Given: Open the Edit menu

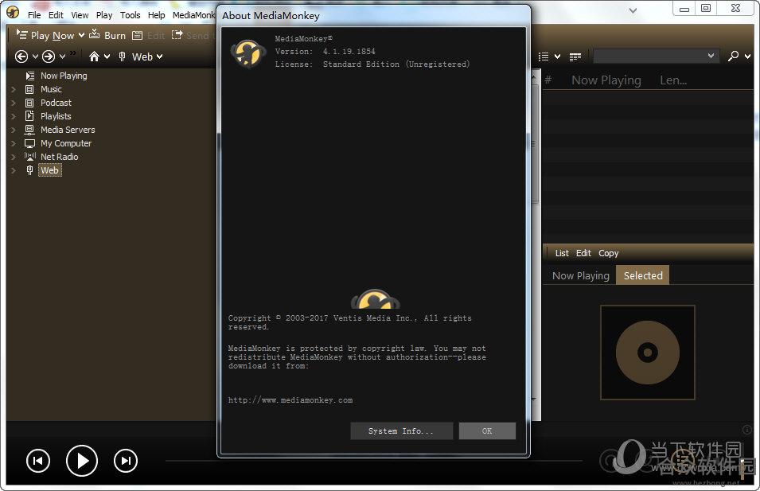Looking at the screenshot, I should click(56, 15).
